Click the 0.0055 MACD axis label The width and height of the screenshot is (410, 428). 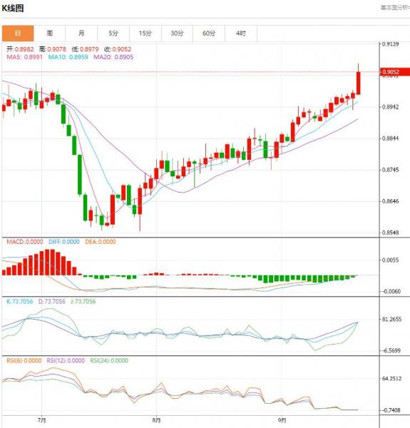[x=390, y=260]
